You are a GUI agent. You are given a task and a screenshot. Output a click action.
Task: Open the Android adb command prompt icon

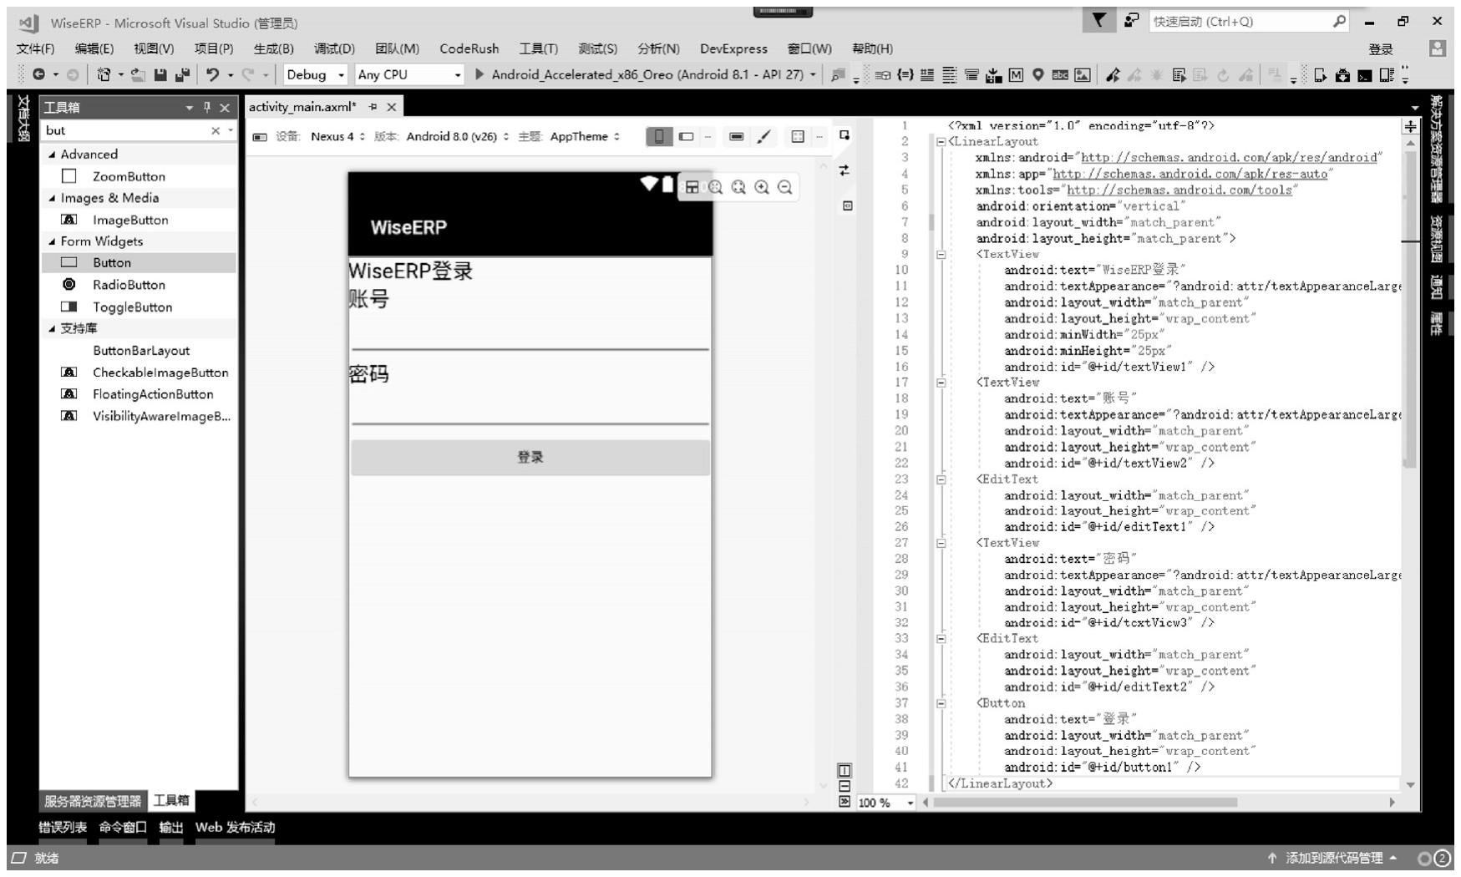[x=1364, y=74]
